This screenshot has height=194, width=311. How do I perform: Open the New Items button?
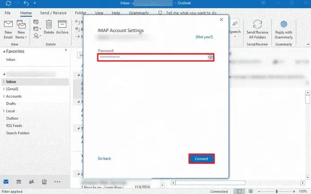click(x=21, y=30)
